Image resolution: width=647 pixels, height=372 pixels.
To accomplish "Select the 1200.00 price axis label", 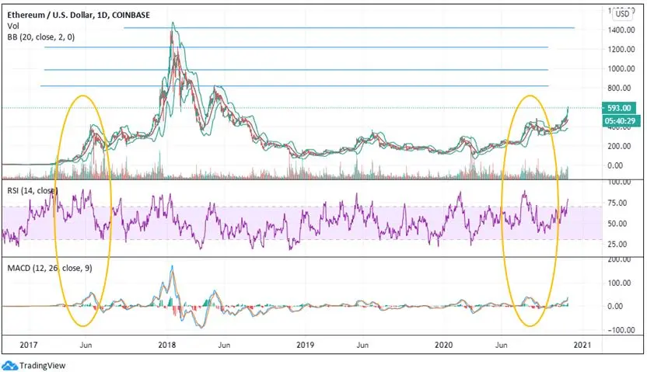I will pyautogui.click(x=621, y=50).
